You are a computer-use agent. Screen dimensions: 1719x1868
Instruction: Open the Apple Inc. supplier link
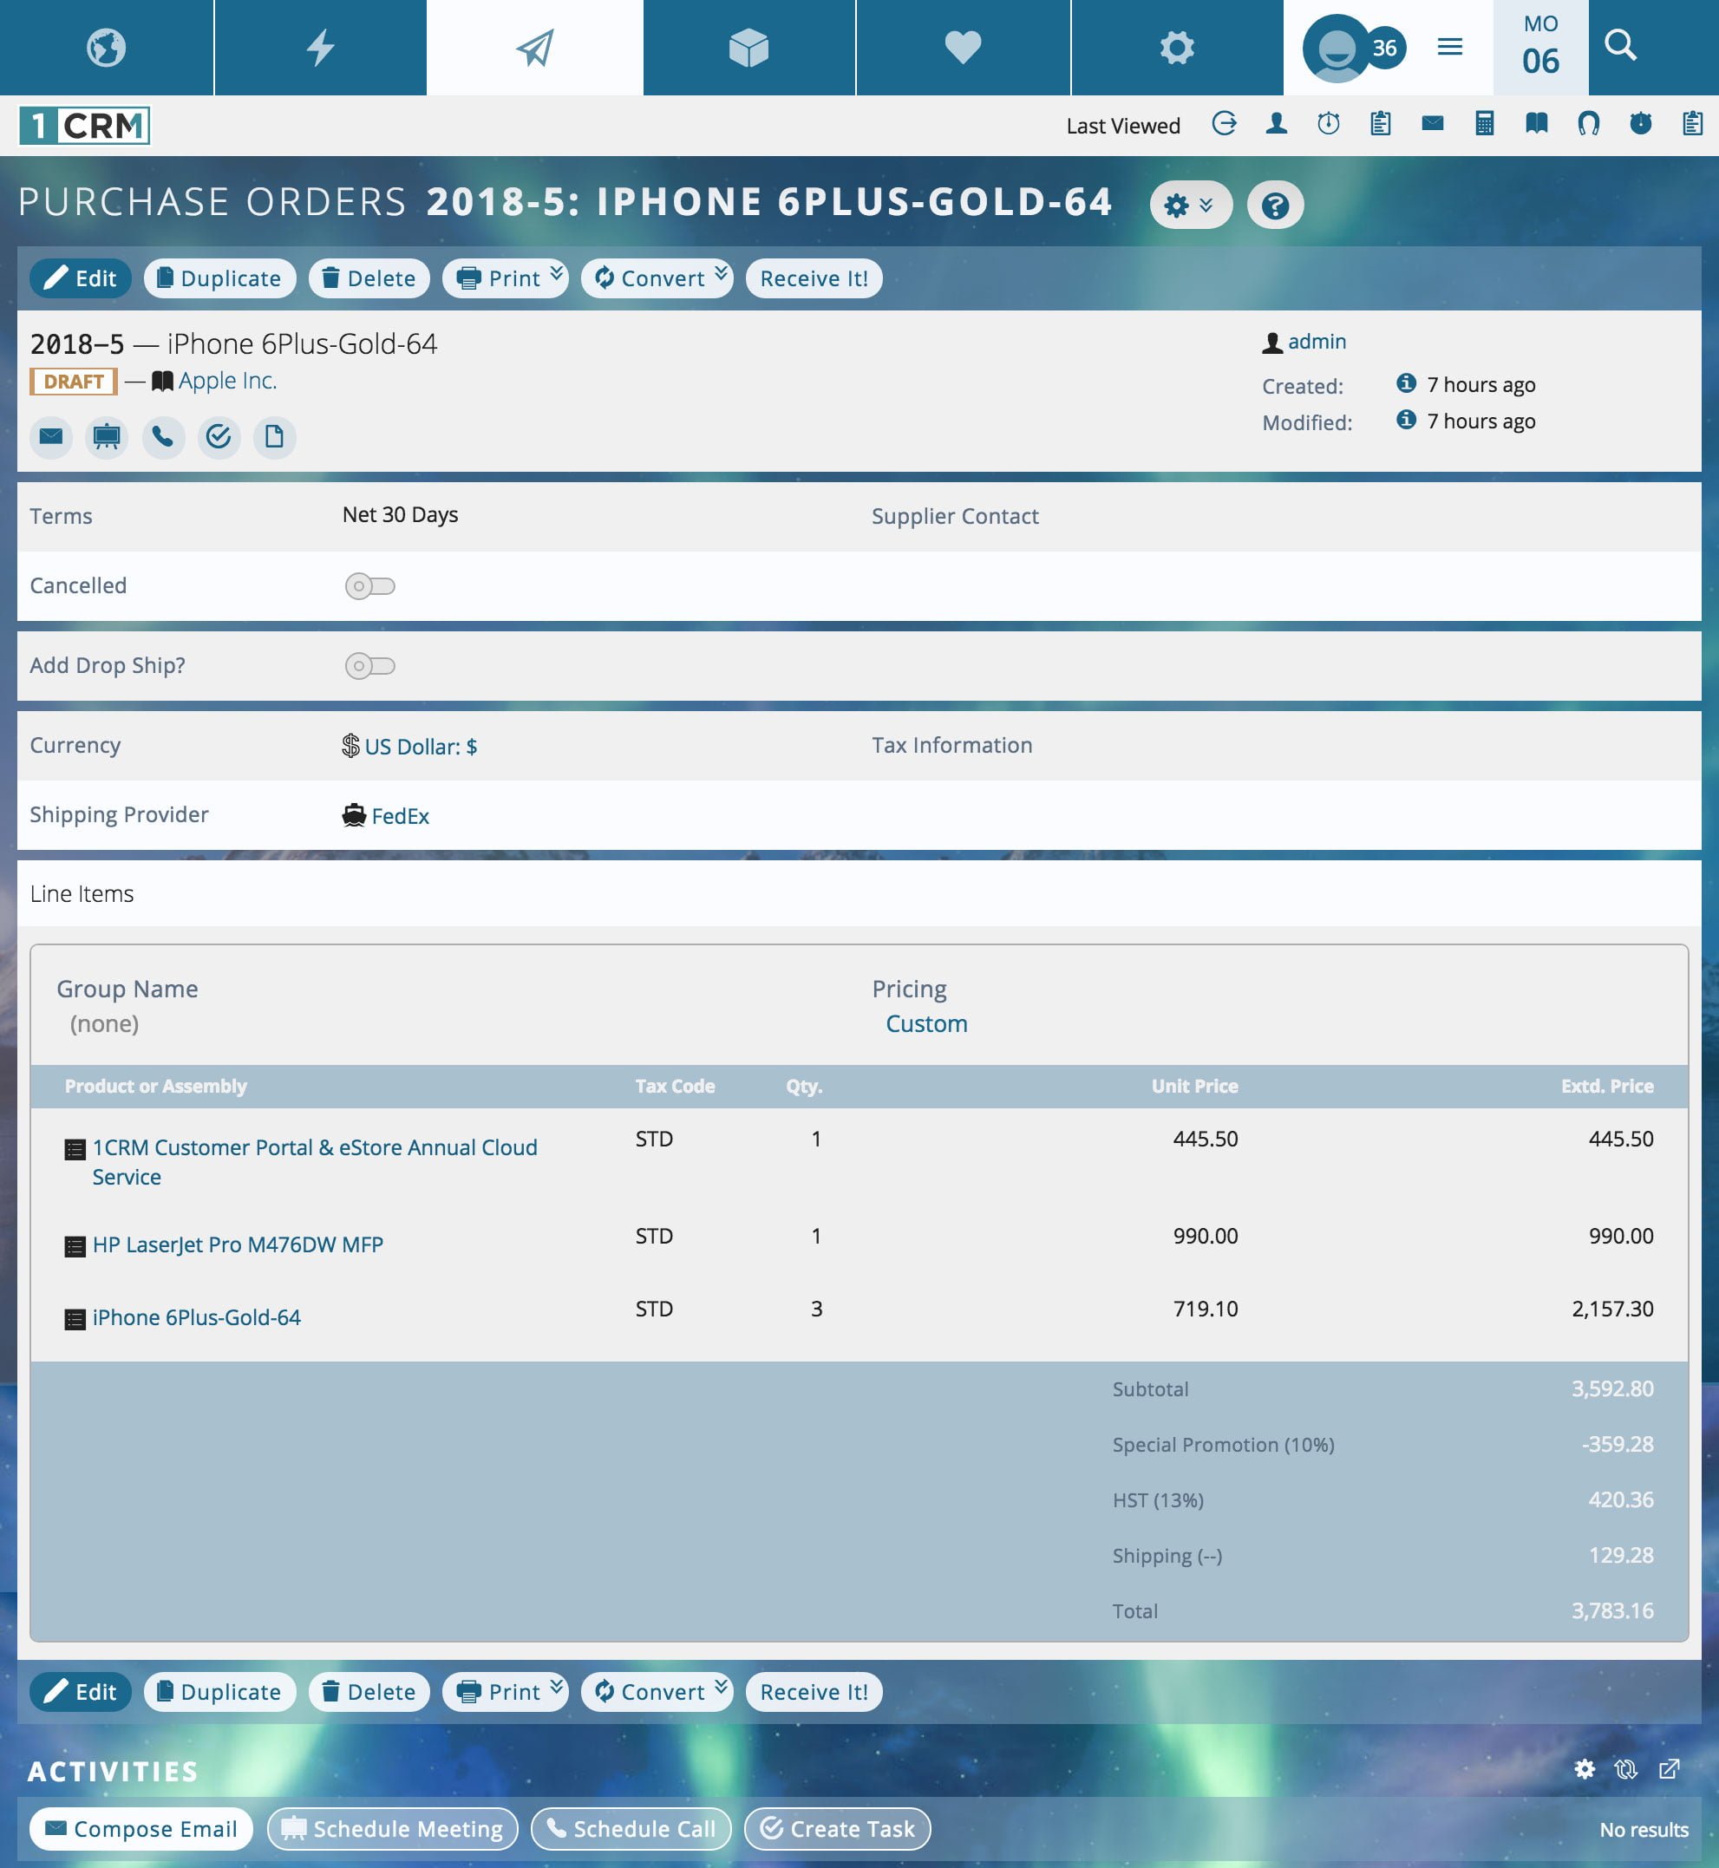(227, 381)
